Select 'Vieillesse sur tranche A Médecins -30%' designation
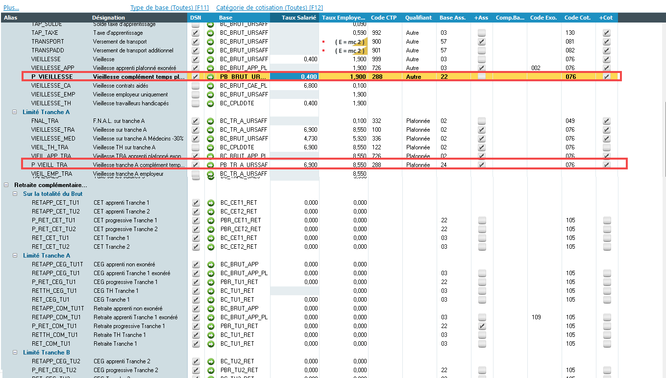This screenshot has width=666, height=378. pyautogui.click(x=138, y=139)
